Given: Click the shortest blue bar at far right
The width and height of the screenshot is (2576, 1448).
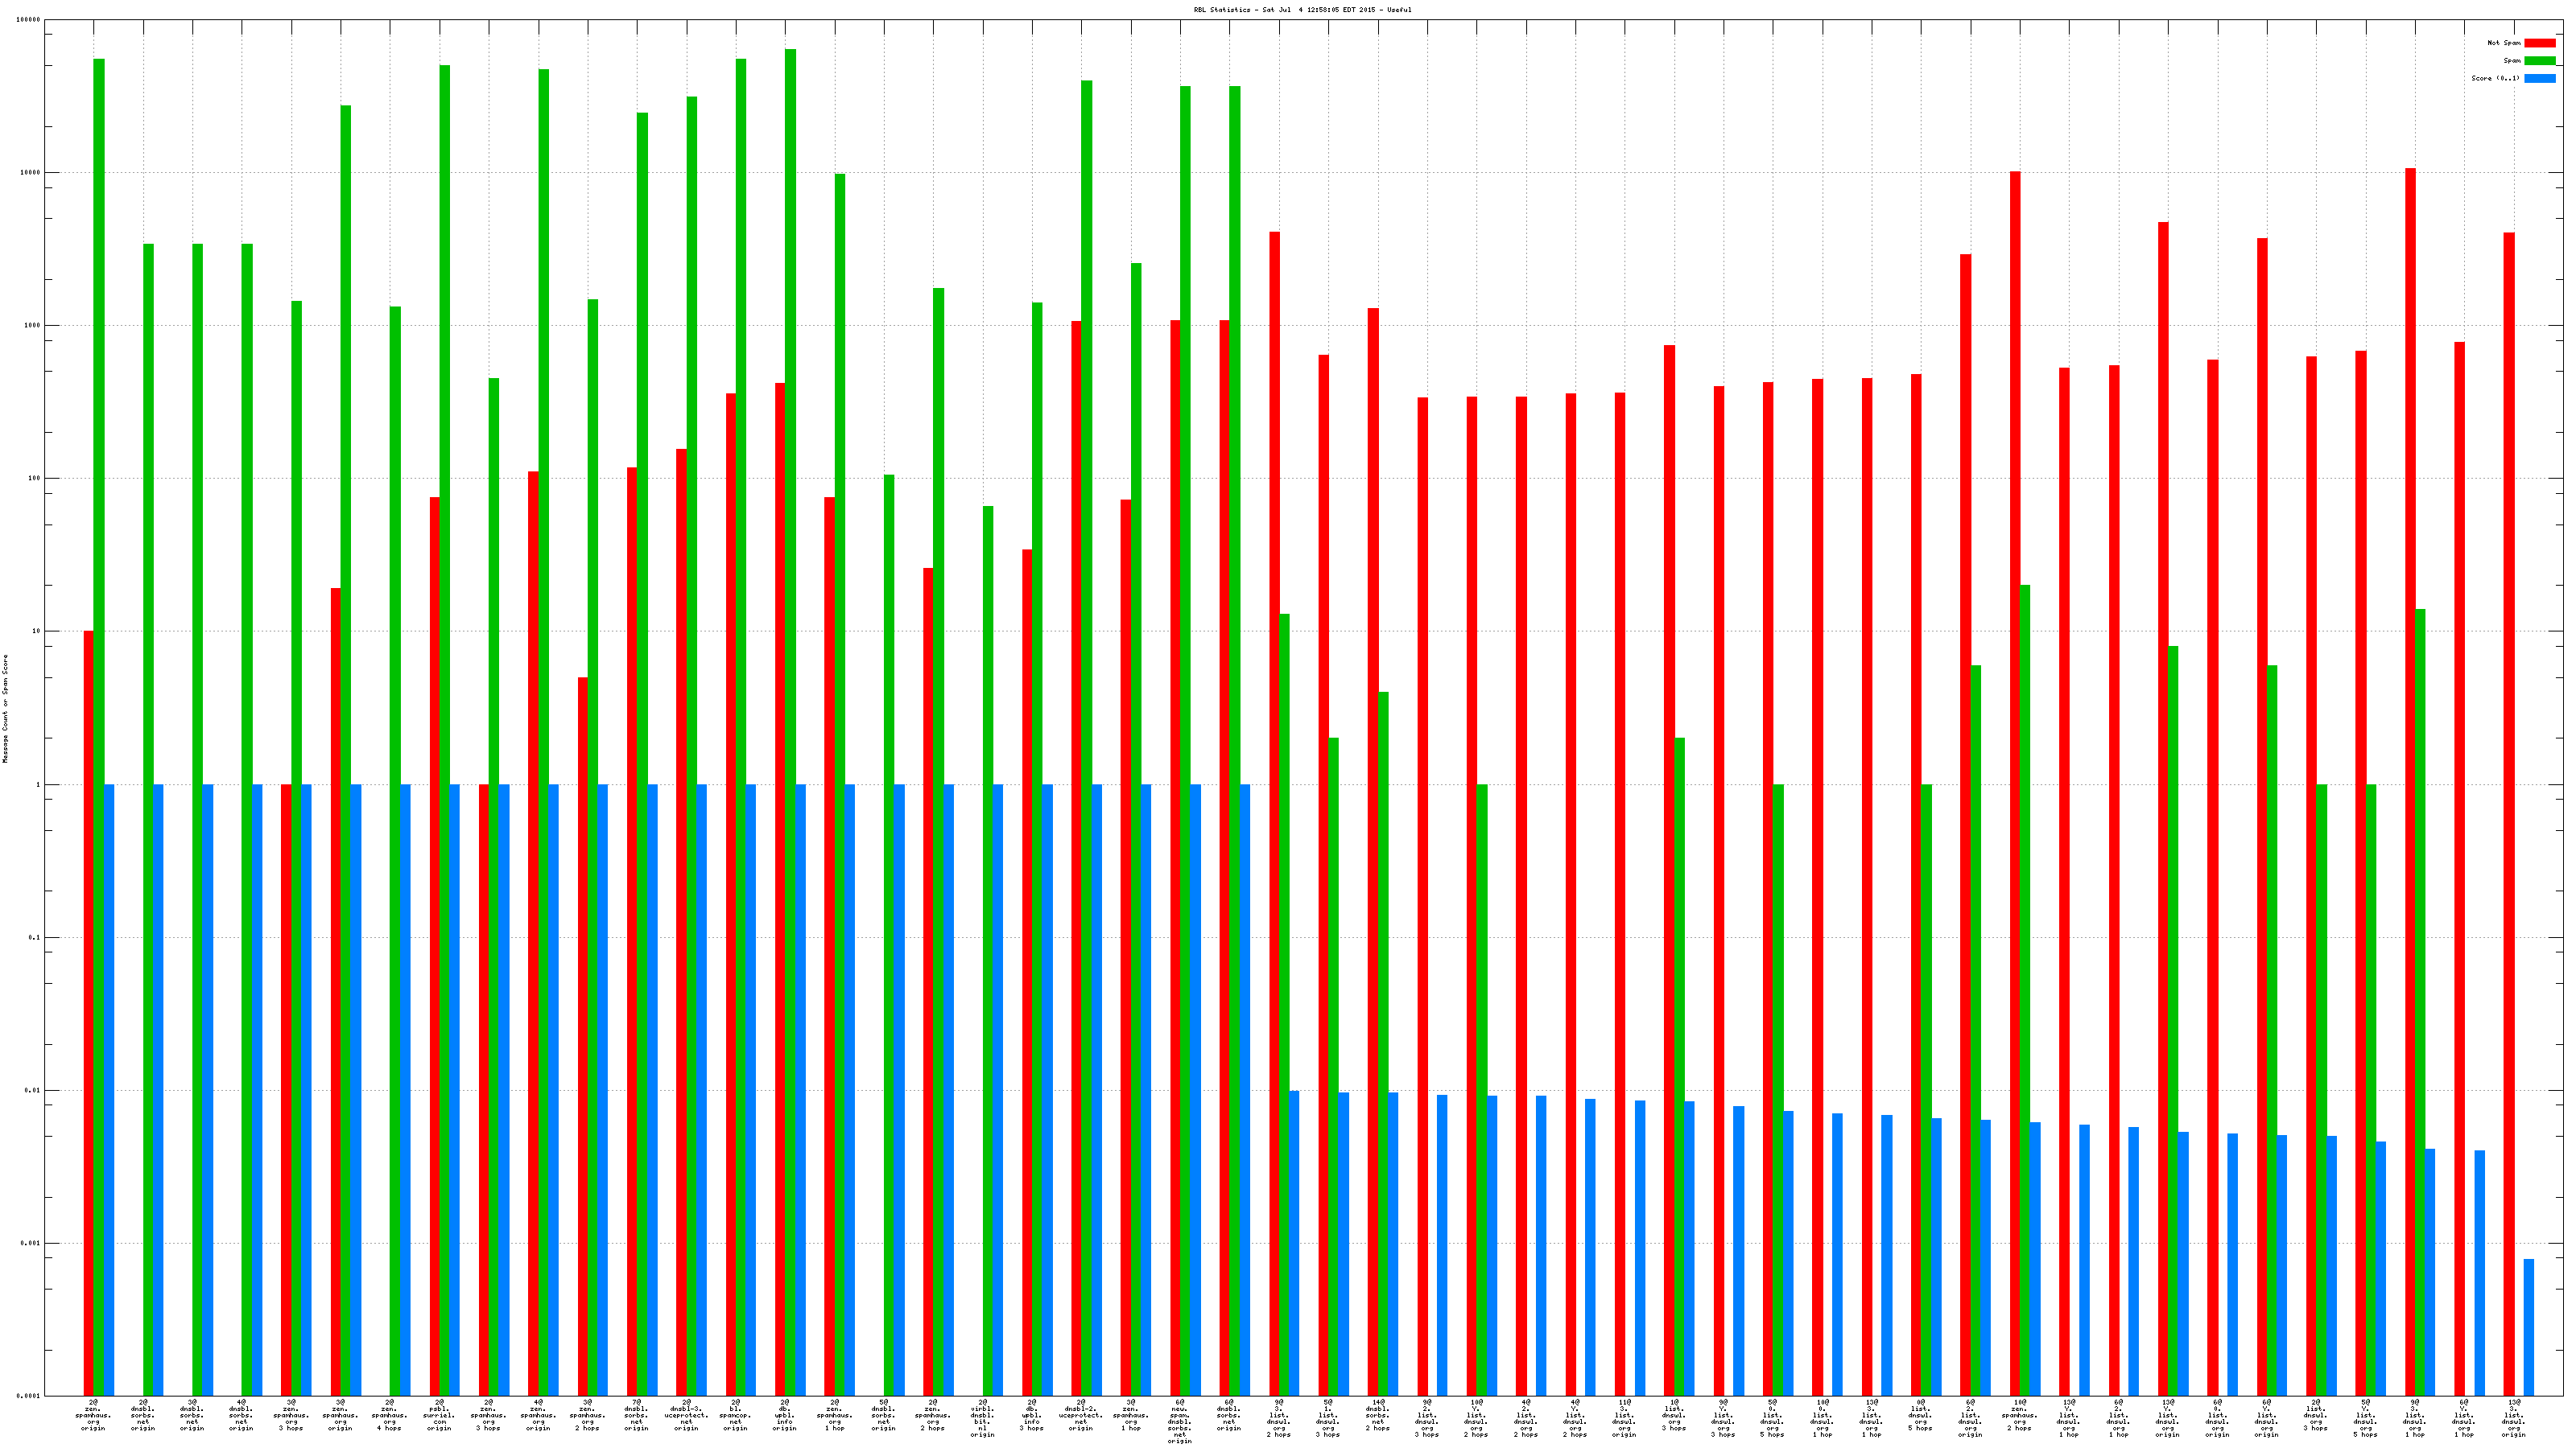Looking at the screenshot, I should coord(2529,1327).
